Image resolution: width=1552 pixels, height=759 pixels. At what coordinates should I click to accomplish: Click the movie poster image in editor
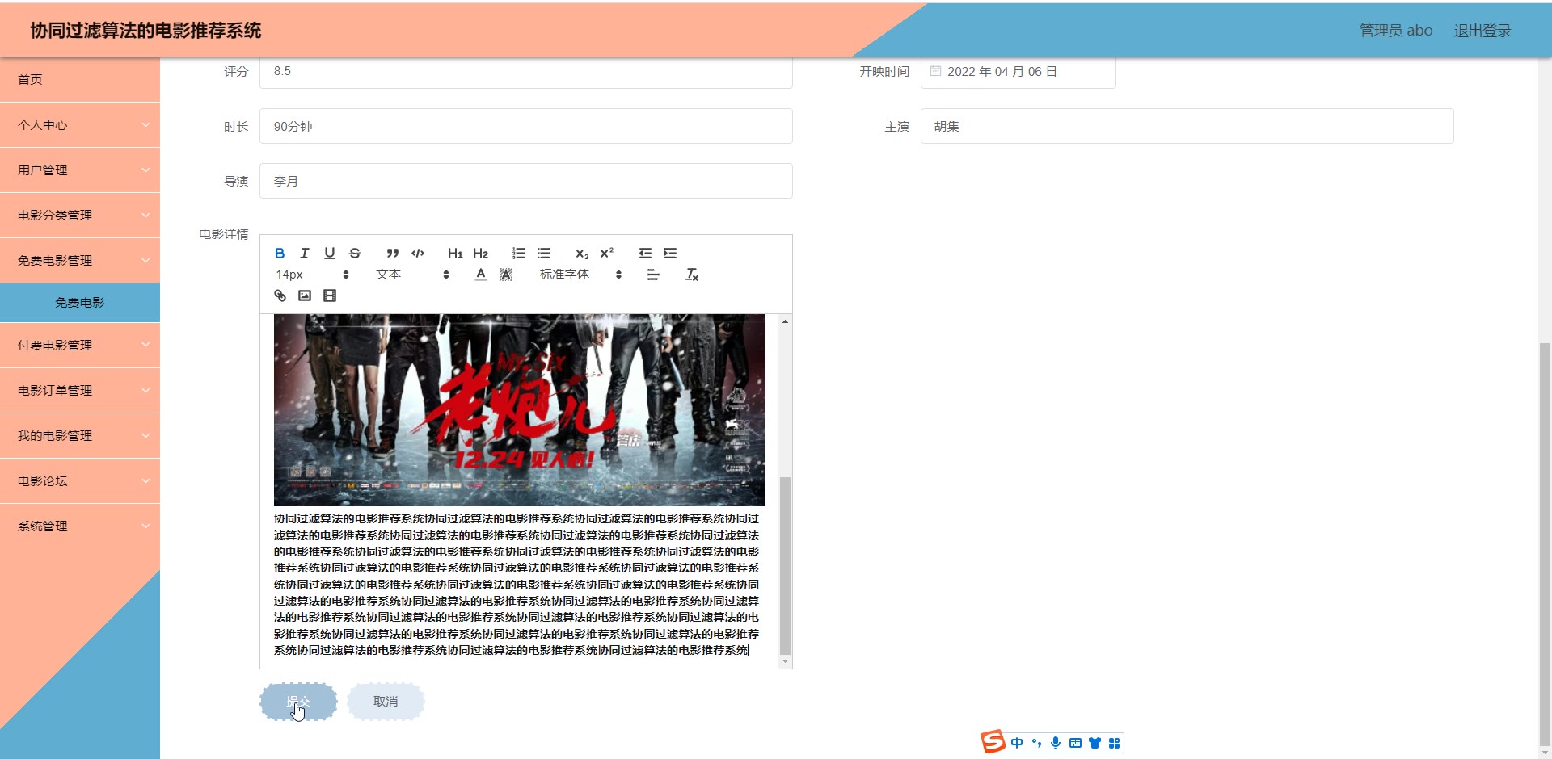point(520,410)
